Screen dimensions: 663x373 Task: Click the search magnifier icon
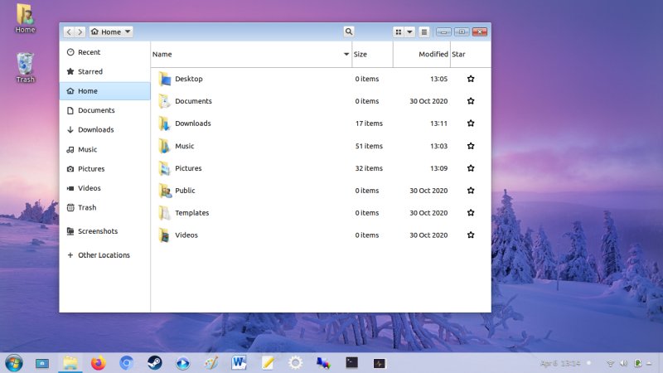click(348, 31)
